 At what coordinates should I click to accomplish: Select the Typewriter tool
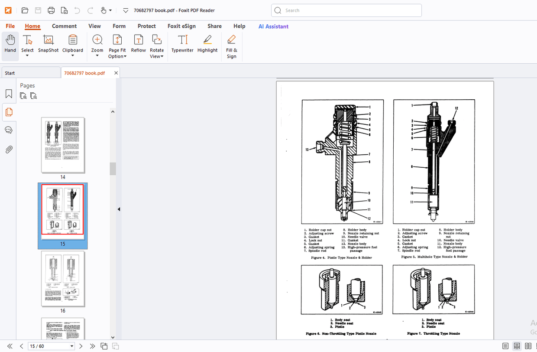[182, 44]
